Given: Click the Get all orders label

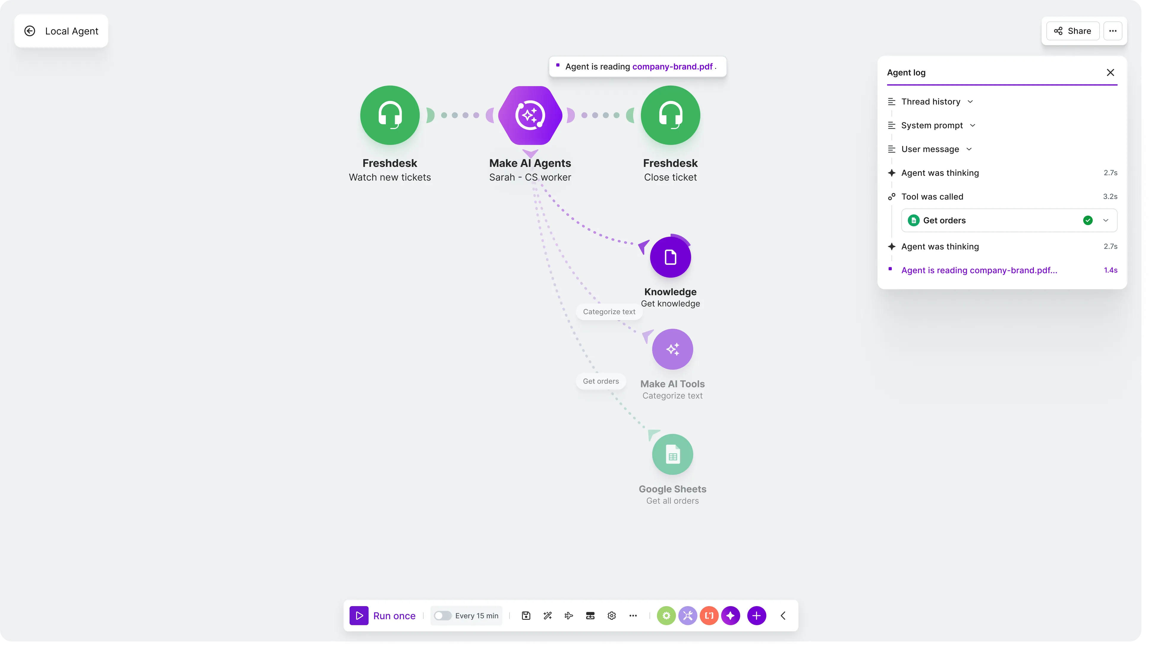Looking at the screenshot, I should click(x=673, y=501).
